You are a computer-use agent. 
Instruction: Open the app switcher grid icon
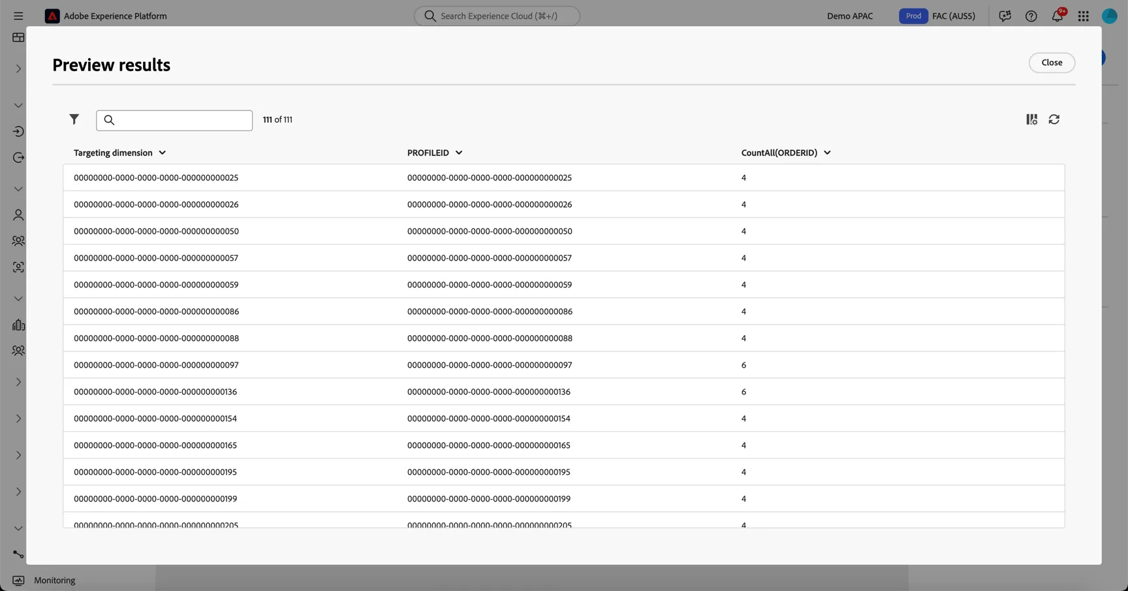pos(1084,16)
